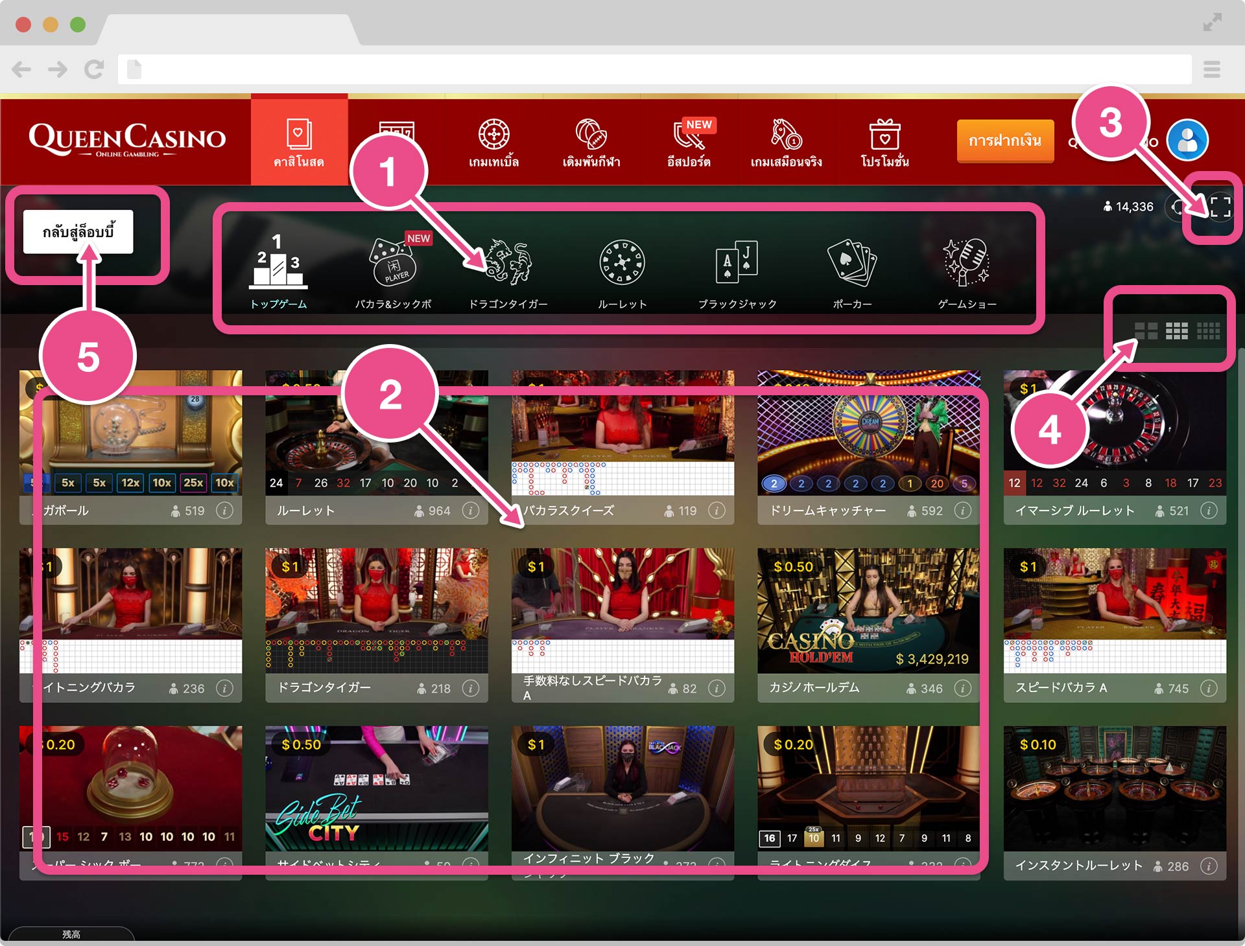Show info for ドラゴンタイガー 218 players
This screenshot has height=946, width=1245.
pyautogui.click(x=471, y=688)
